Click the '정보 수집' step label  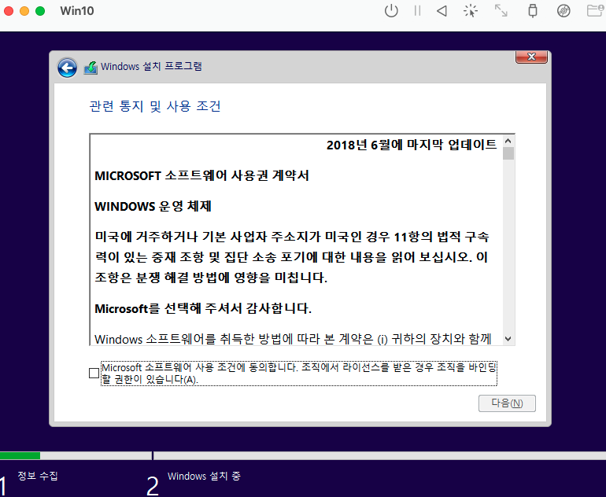(38, 476)
